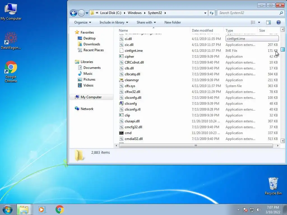Toggle the preview pane button
Image resolution: width=287 pixels, height=215 pixels.
(x=268, y=22)
